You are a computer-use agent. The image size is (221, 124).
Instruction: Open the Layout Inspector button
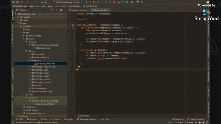[196, 119]
